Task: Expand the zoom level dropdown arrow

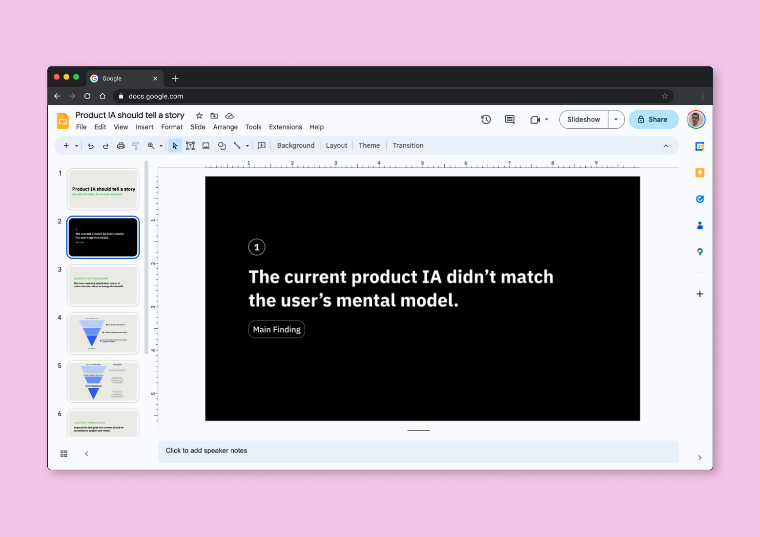Action: click(x=161, y=146)
